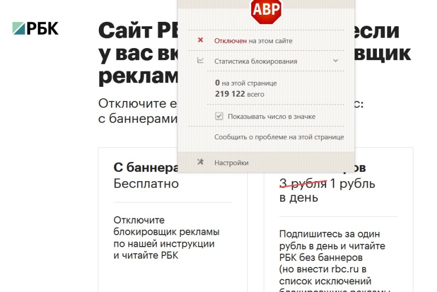
Task: Click the red X disabled icon
Action: coord(200,40)
